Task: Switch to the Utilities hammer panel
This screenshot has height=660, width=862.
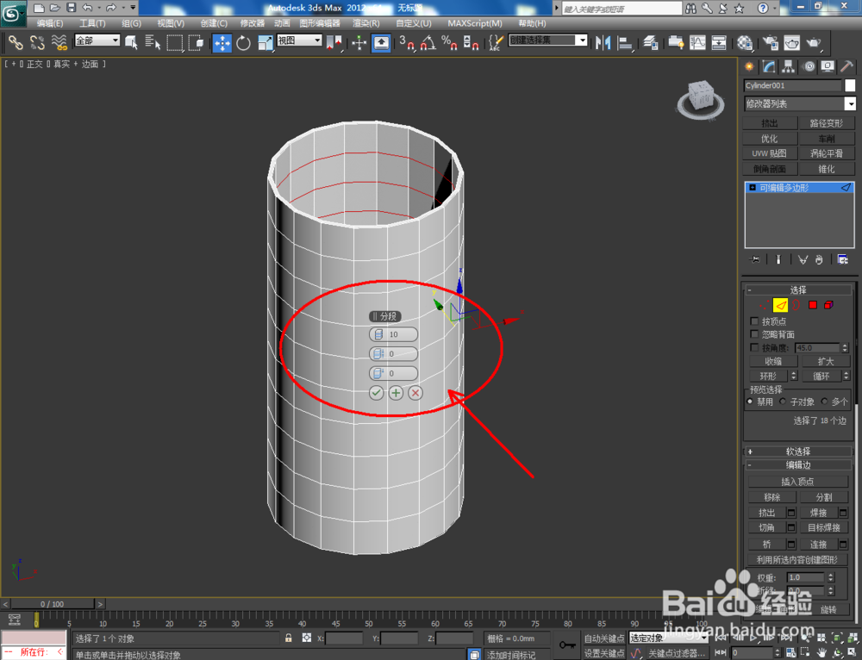Action: coord(846,66)
